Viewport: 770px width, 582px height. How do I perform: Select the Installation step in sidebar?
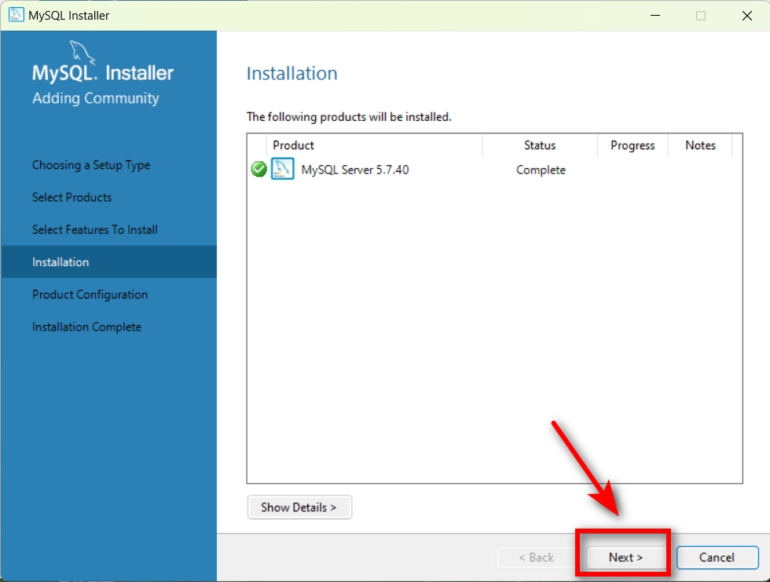(109, 262)
